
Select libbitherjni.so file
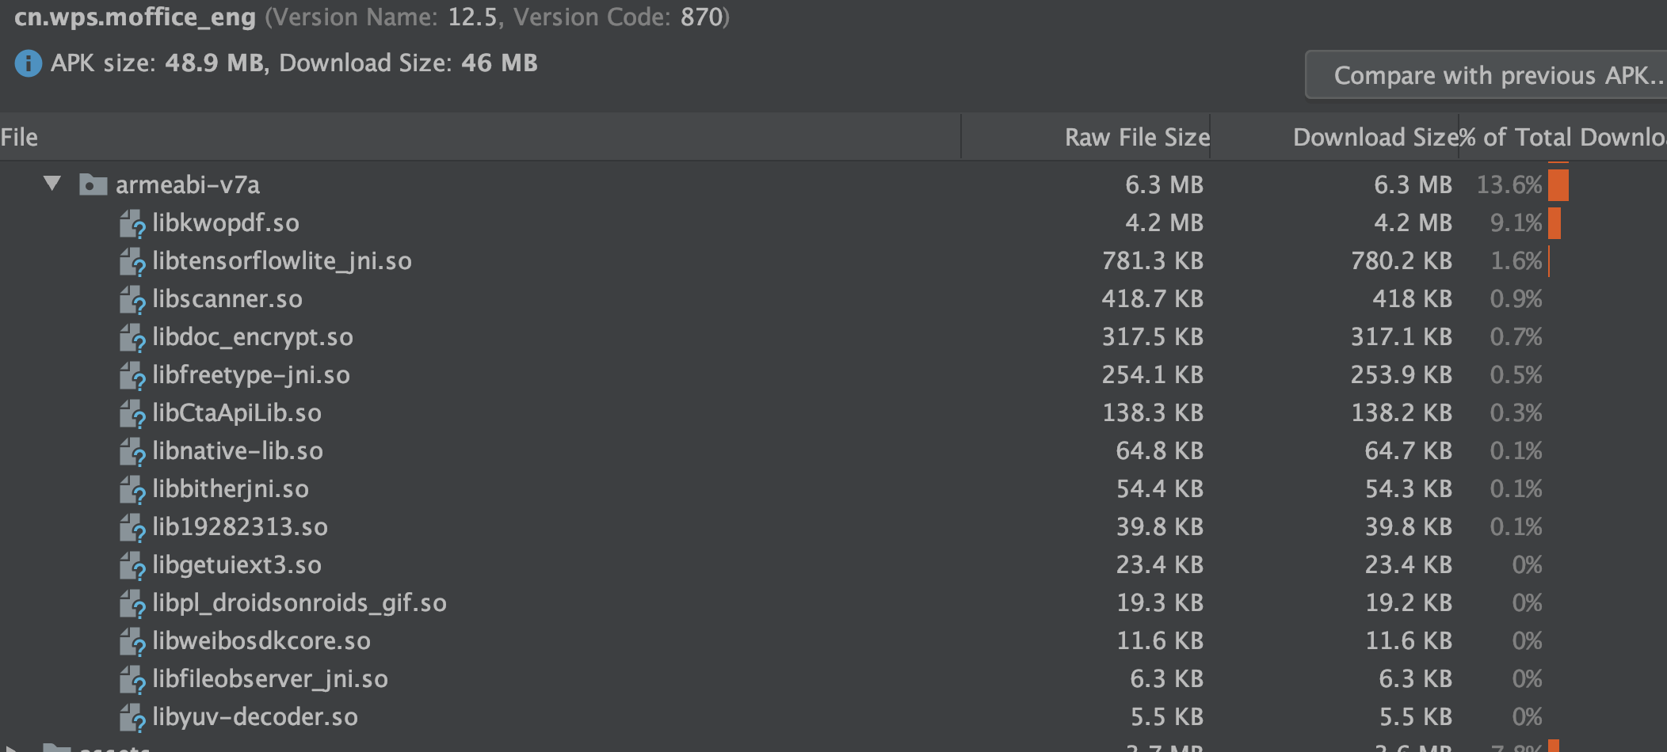click(231, 488)
